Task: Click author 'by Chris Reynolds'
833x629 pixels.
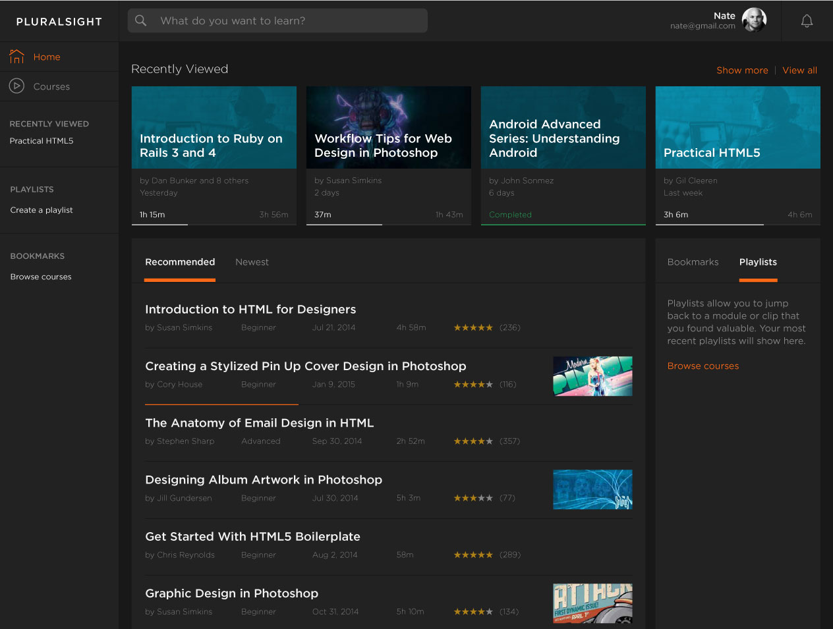Action: tap(180, 555)
